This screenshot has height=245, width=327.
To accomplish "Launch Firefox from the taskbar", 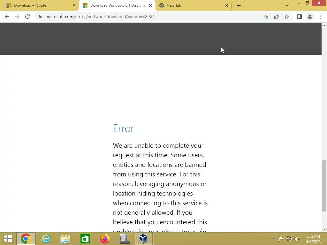I will (105, 239).
